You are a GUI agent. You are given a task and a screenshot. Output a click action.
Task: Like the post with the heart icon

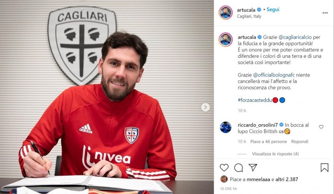tap(224, 168)
